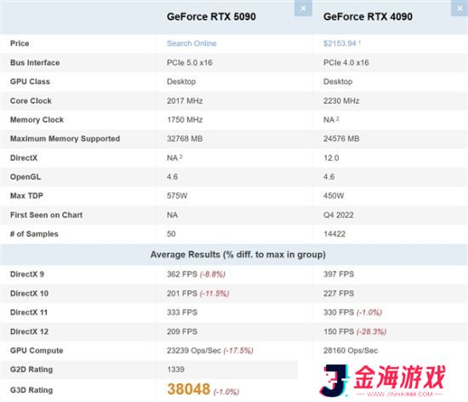Click the 333 FPS DirectX 11 result
The image size is (468, 402).
click(x=182, y=313)
